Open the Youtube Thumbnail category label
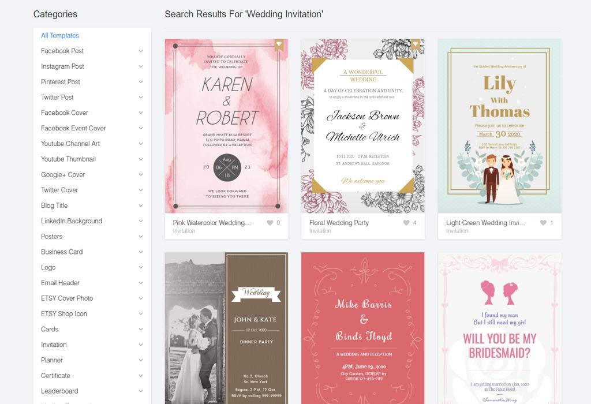Viewport: 591px width, 404px height. (68, 159)
